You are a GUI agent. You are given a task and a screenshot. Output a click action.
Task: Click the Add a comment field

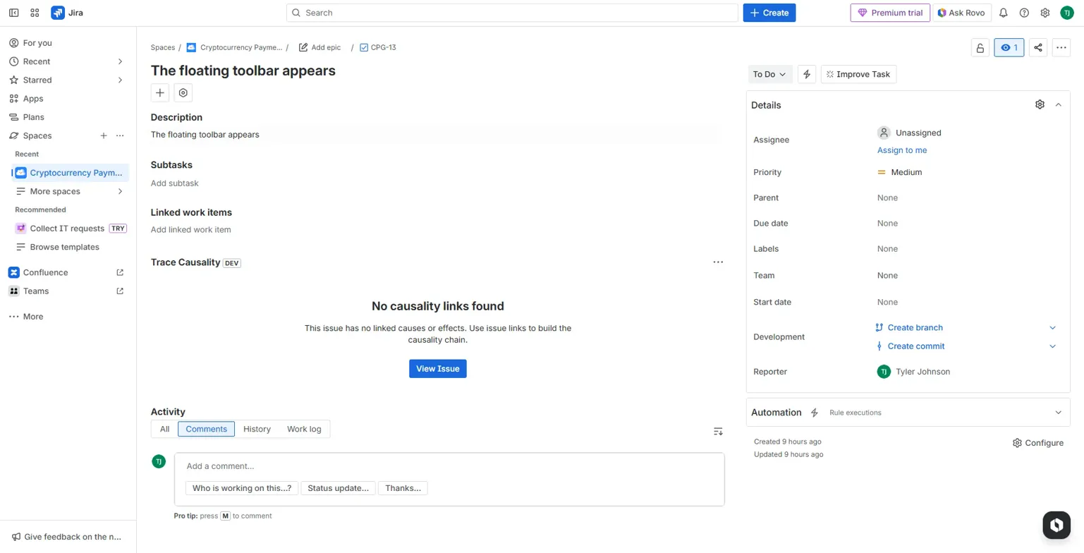[449, 466]
